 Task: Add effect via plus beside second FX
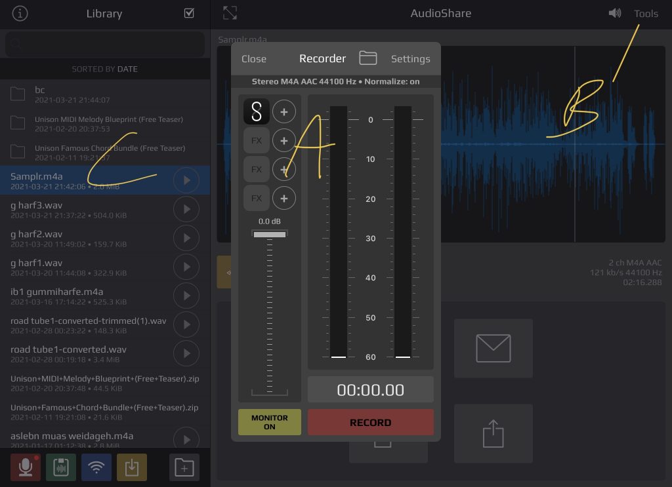(x=283, y=170)
